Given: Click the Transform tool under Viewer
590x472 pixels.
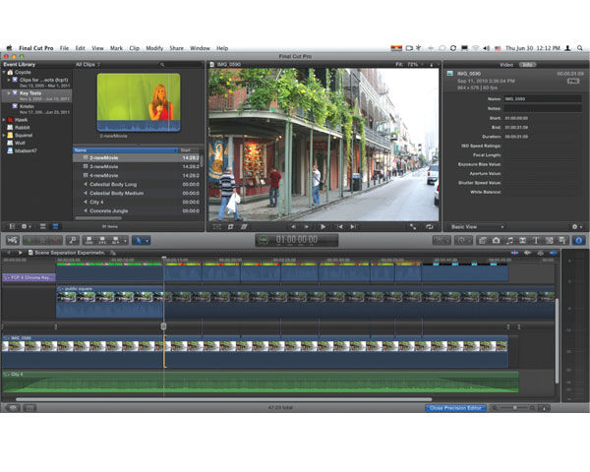Looking at the screenshot, I should click(217, 226).
